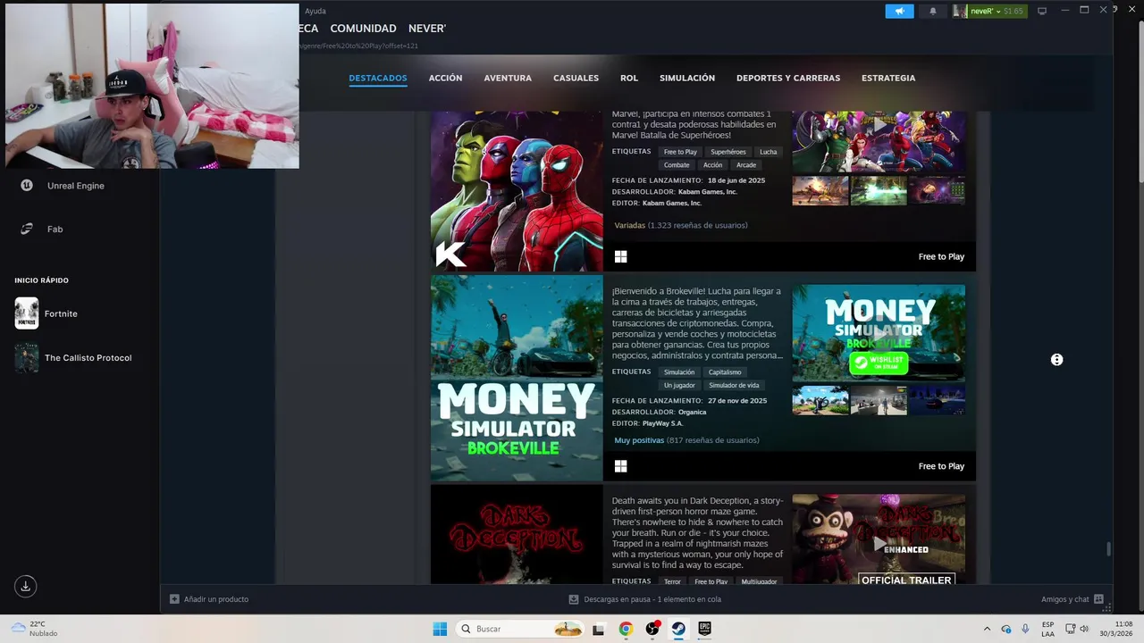This screenshot has width=1144, height=643.
Task: Click the microphone tray icon
Action: click(1025, 629)
